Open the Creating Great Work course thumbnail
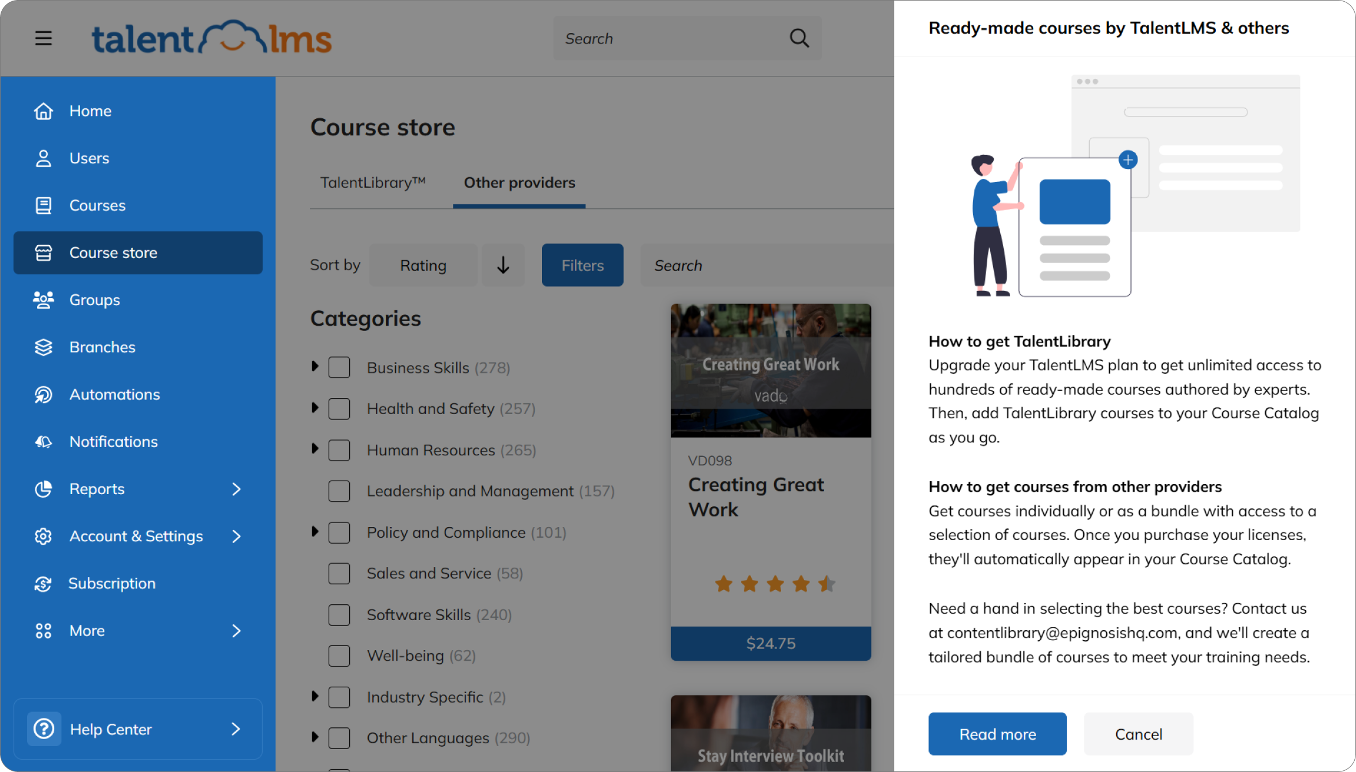1356x772 pixels. (x=770, y=370)
